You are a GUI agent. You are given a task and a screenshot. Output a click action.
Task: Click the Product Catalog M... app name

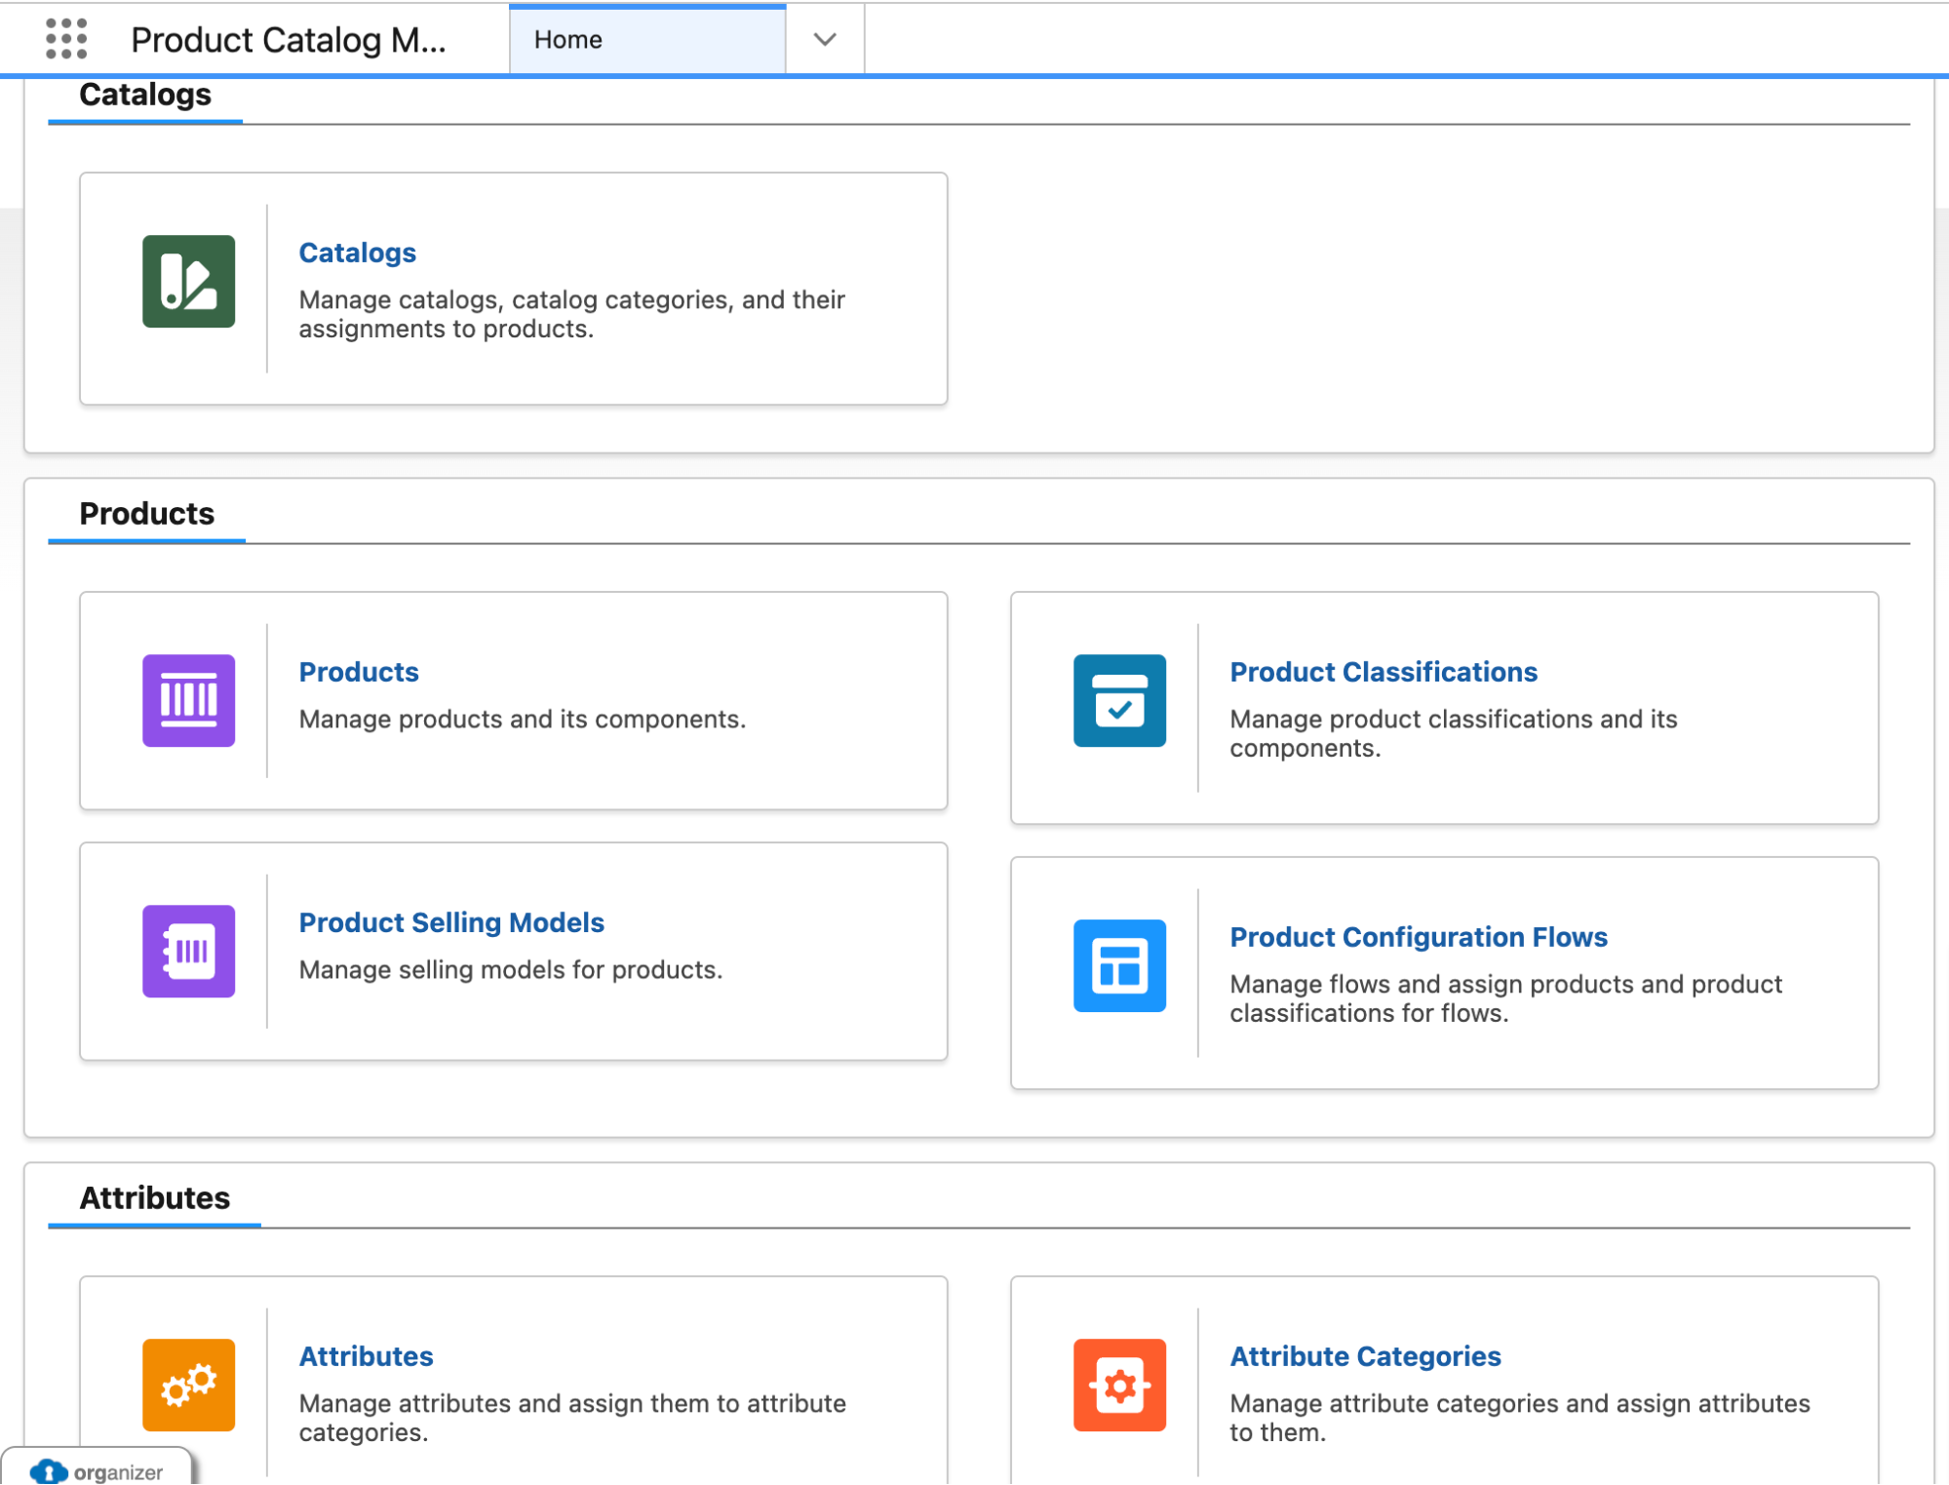(x=289, y=40)
